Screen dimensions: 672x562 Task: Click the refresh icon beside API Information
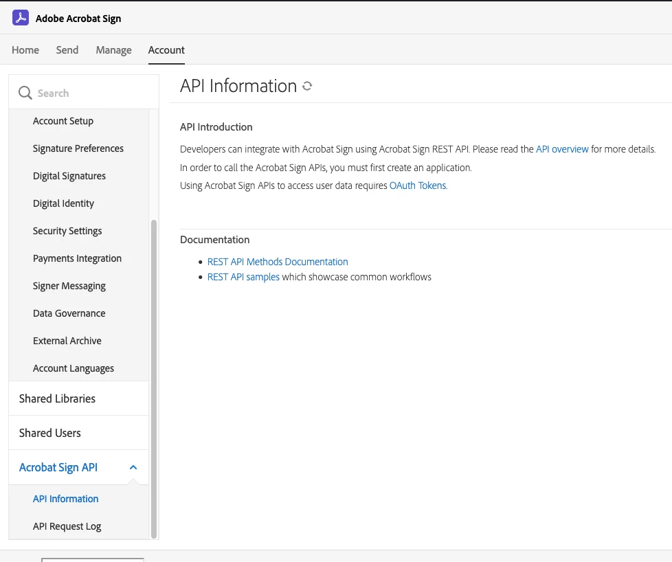pos(307,87)
